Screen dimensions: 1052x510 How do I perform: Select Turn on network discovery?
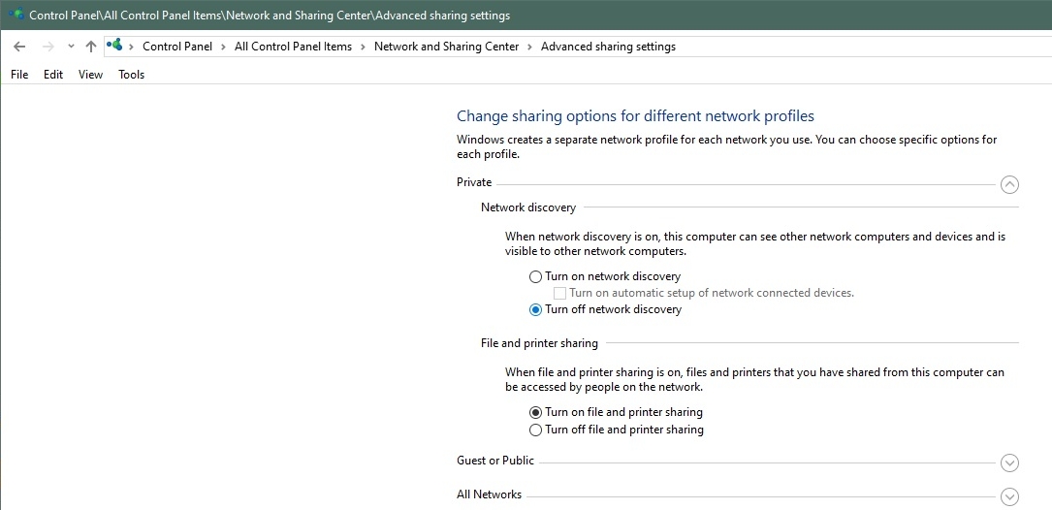(536, 276)
